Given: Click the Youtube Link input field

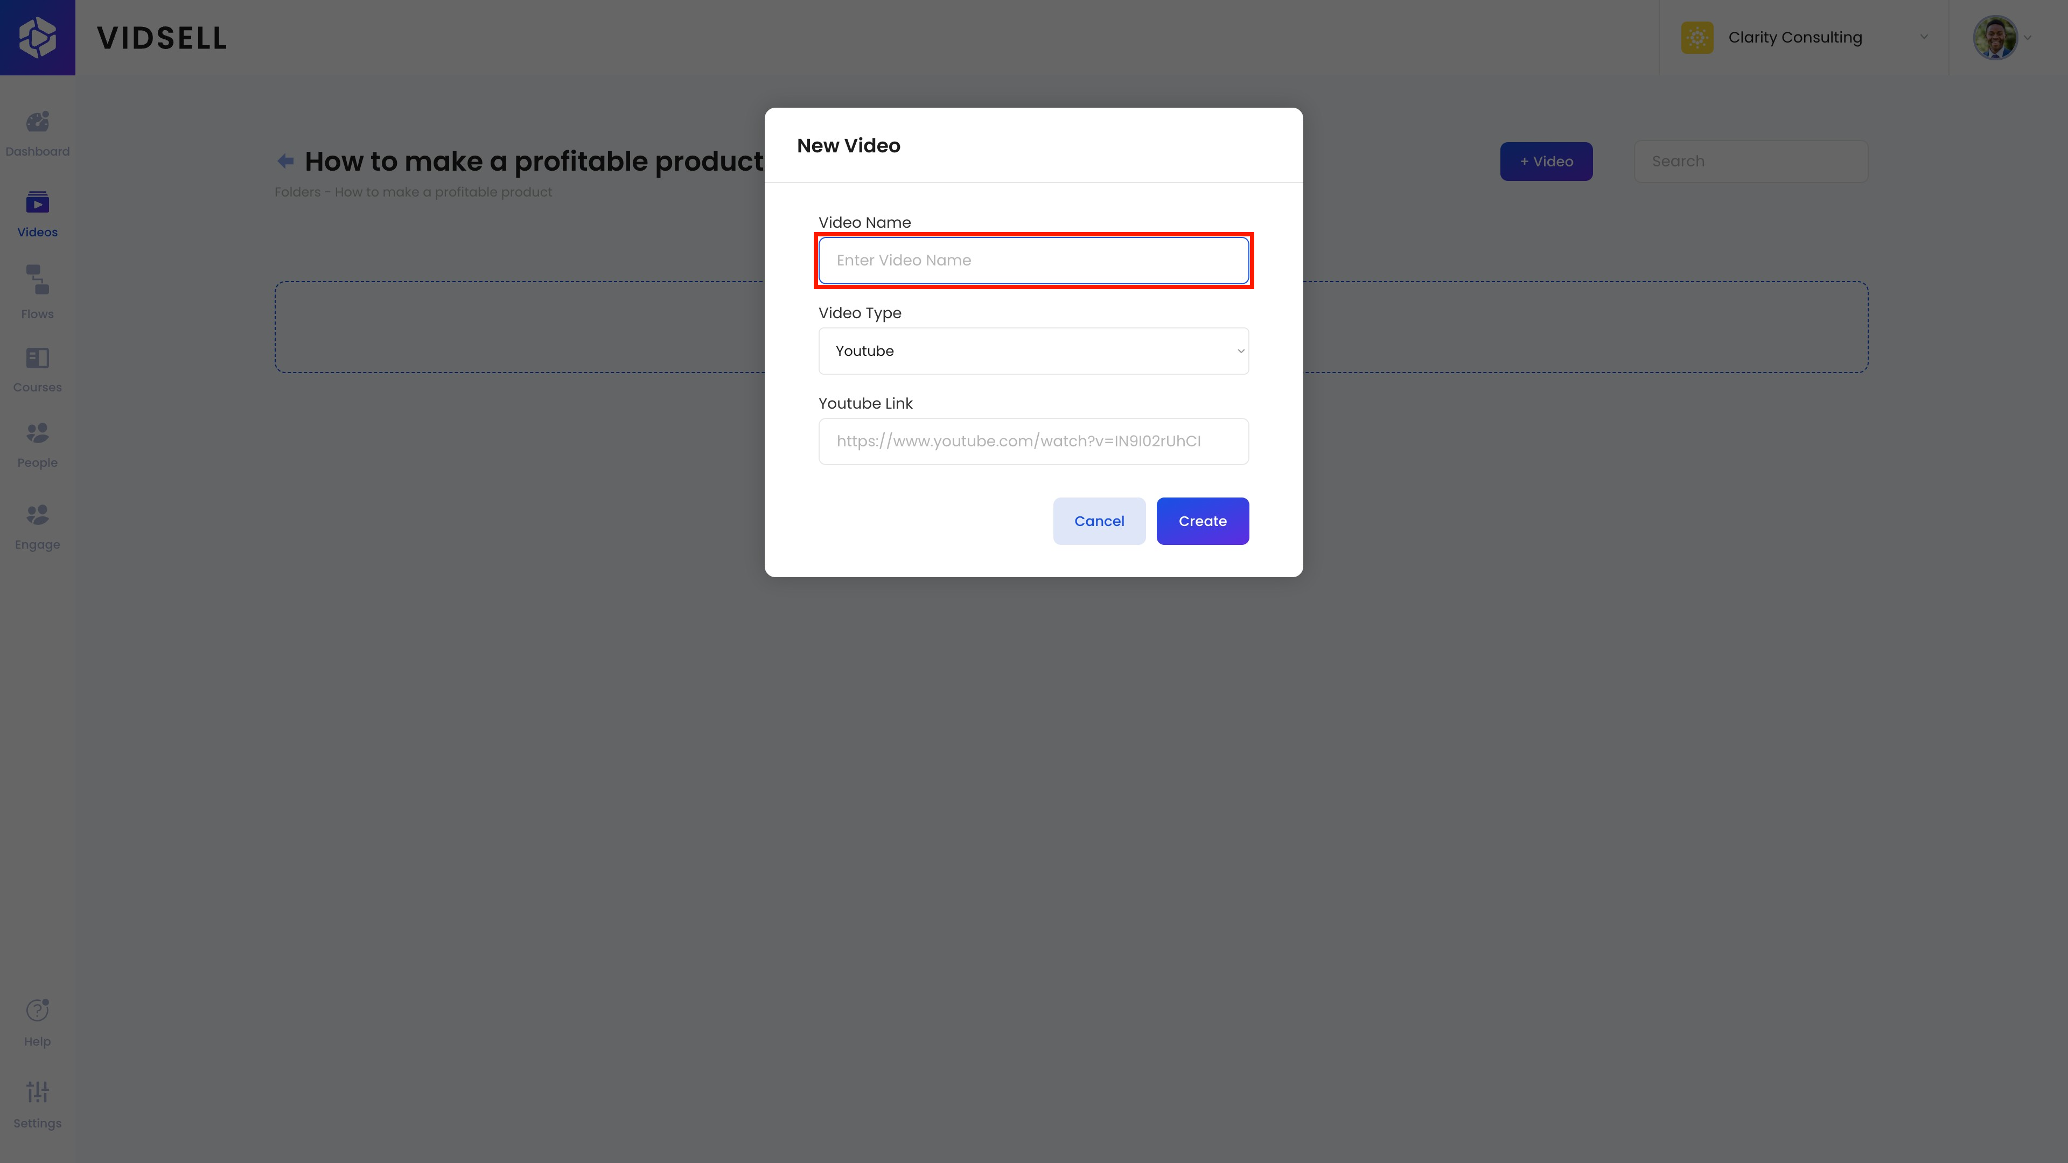Looking at the screenshot, I should pos(1033,442).
